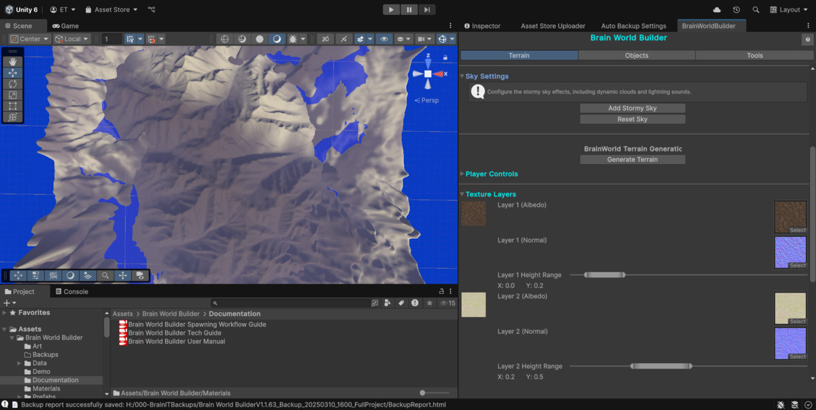Screen dimensions: 816x410
Task: Click the terrain overlay search icon
Action: click(x=105, y=276)
